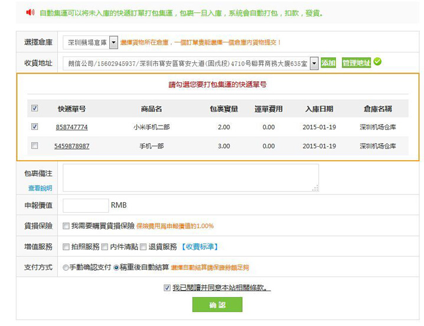Screen dimensions: 424x326
Task: Toggle the 我已閱讀并同意 terms checkbox
Action: (x=167, y=288)
